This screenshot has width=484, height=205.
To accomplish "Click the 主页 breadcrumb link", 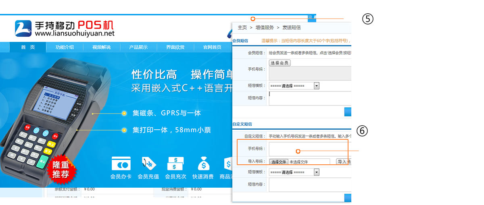I will pyautogui.click(x=242, y=27).
